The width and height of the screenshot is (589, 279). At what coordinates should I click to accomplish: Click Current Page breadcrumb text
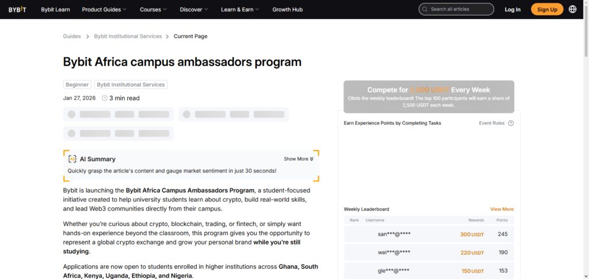coord(190,36)
